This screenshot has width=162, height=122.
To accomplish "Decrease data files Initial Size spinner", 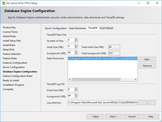I will tap(76, 47).
